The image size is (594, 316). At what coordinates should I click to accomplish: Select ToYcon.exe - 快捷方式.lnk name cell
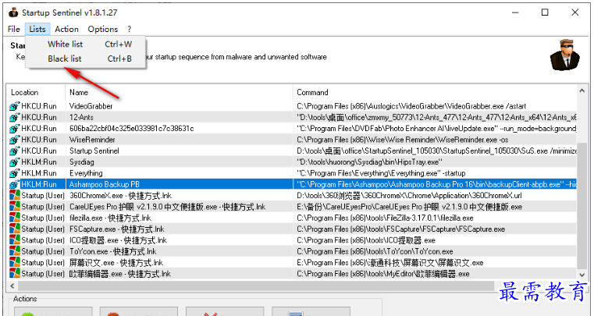112,251
